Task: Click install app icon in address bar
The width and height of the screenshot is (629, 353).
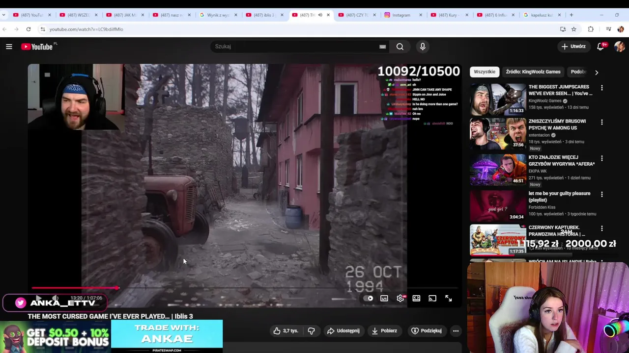Action: coord(563,29)
